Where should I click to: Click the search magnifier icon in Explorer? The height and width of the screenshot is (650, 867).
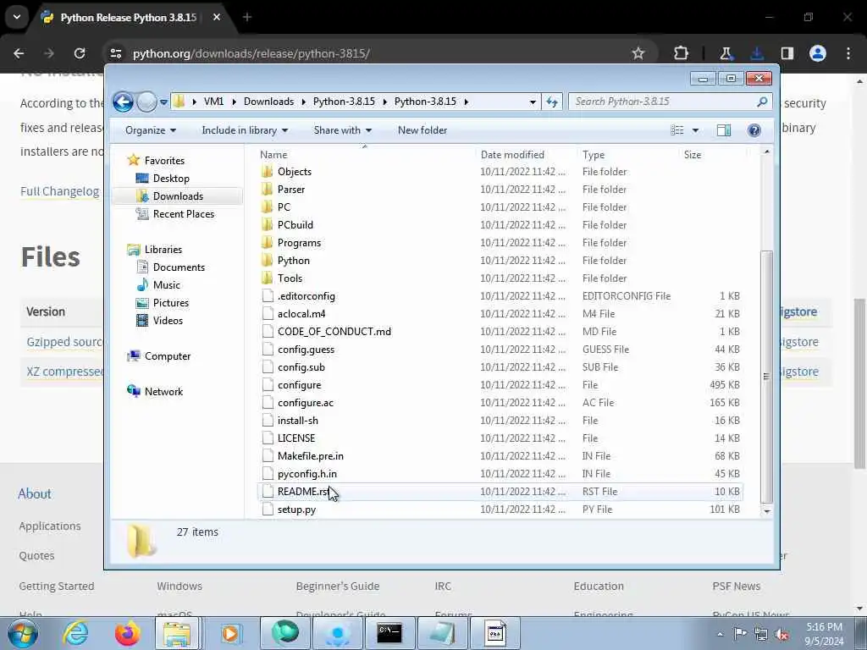click(x=762, y=102)
